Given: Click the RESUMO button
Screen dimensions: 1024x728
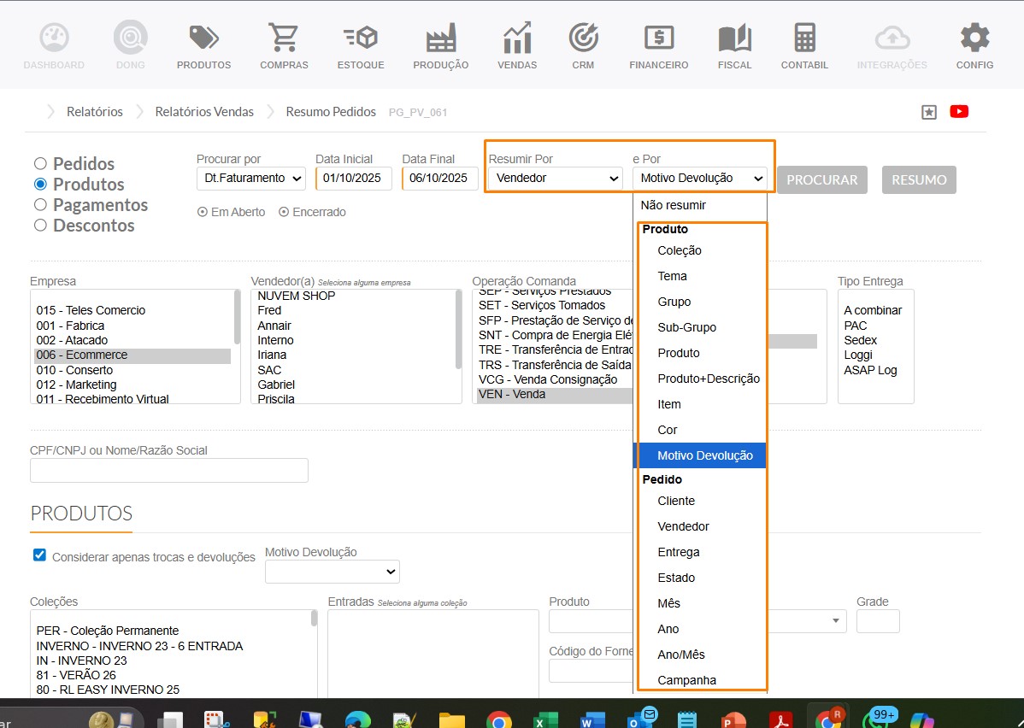Looking at the screenshot, I should (919, 180).
